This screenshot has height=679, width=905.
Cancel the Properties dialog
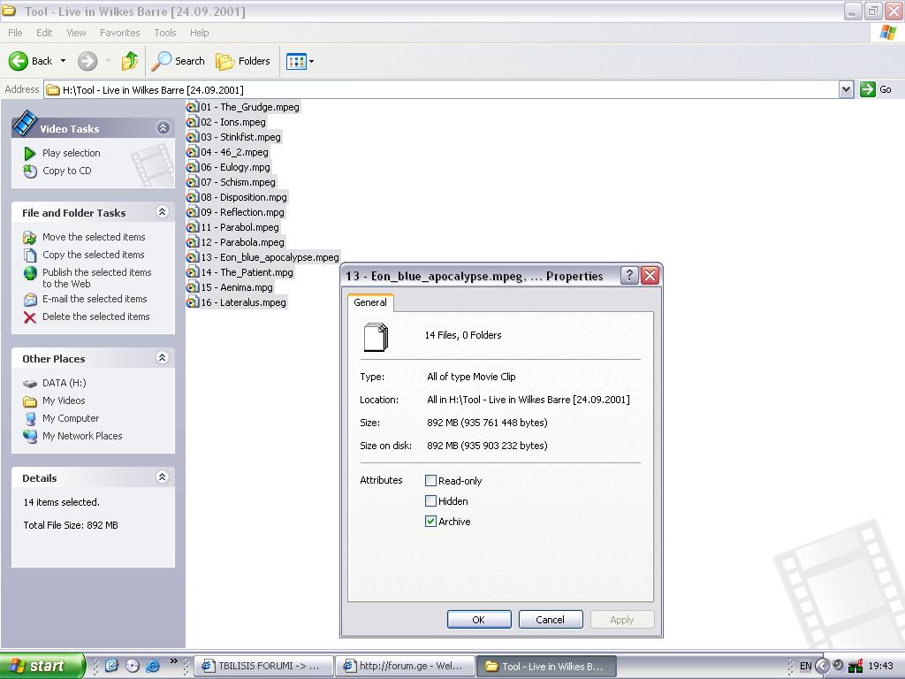(x=550, y=620)
